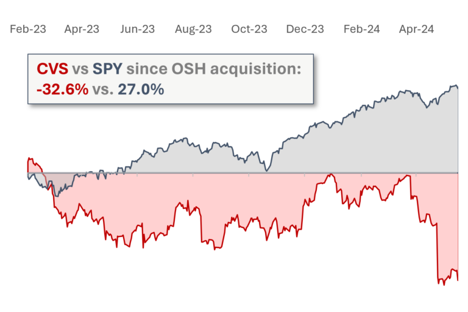Click the horizontal zero baseline
Image resolution: width=468 pixels, height=312 pixels.
[243, 172]
